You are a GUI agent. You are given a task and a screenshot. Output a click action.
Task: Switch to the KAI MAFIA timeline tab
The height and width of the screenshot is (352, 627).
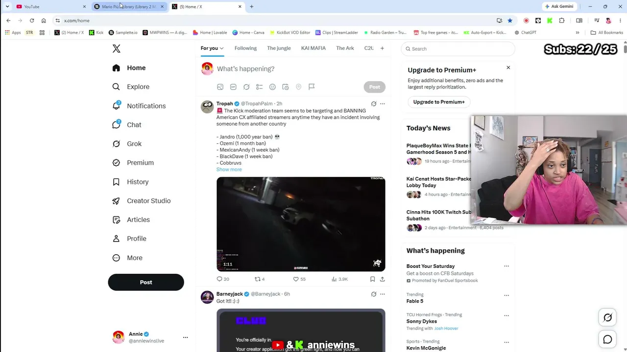313,48
